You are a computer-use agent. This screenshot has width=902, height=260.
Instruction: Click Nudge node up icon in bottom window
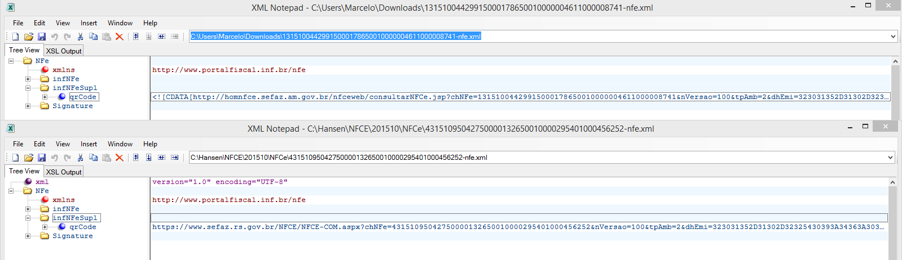pyautogui.click(x=136, y=158)
